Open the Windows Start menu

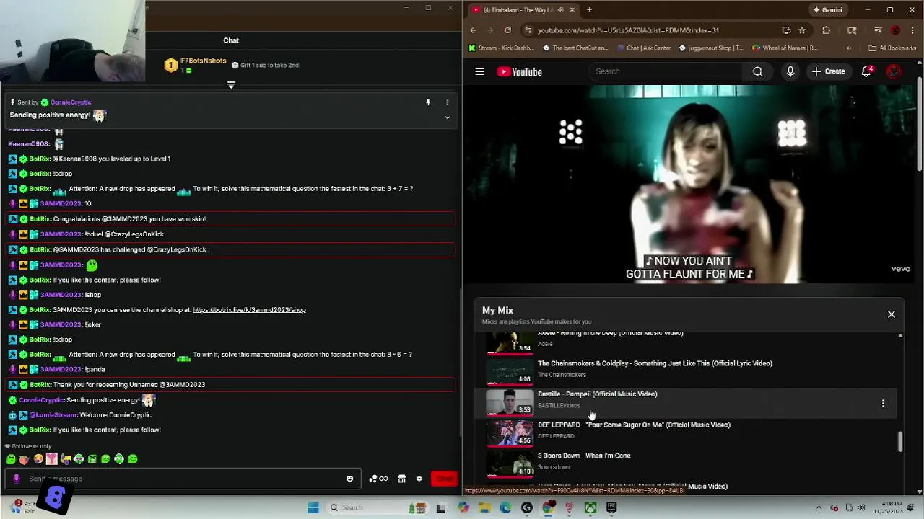coord(313,507)
